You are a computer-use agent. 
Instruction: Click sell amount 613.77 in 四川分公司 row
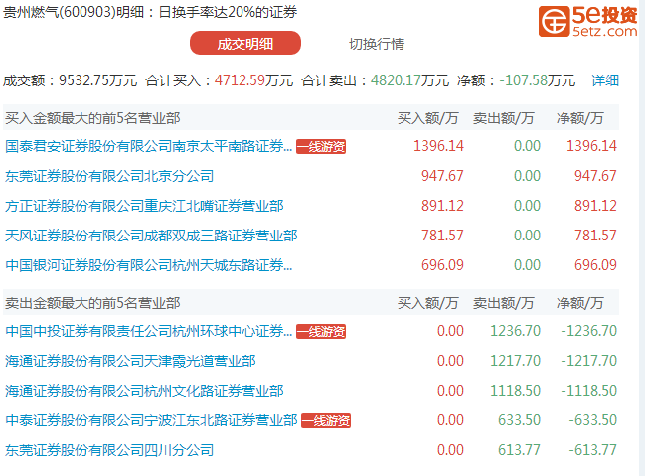(519, 450)
